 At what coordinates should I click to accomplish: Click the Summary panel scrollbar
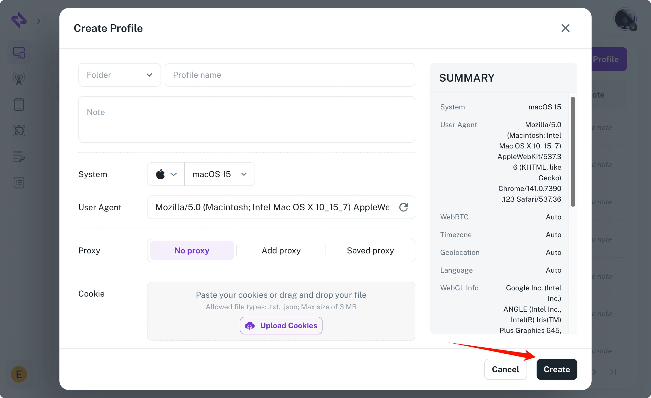[573, 152]
